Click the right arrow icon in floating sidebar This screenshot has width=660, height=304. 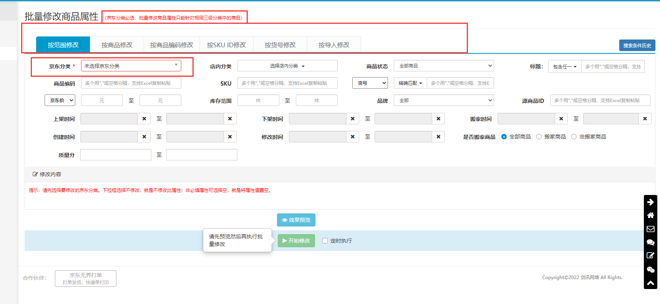(x=650, y=202)
